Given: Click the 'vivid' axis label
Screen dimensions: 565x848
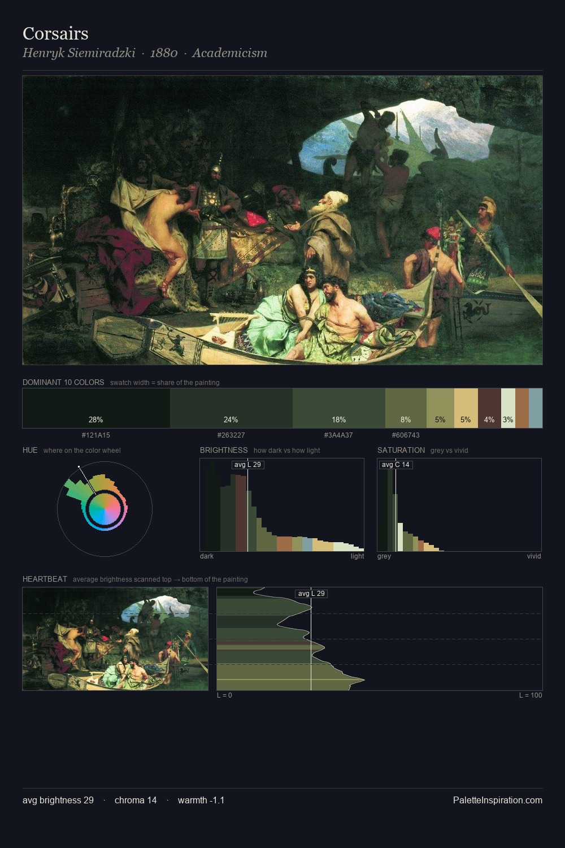Looking at the screenshot, I should pyautogui.click(x=534, y=556).
